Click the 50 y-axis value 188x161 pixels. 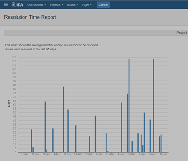coord(15,113)
